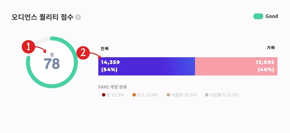Click the 14,359 (54%) value text
This screenshot has height=133, width=290.
tap(111, 66)
